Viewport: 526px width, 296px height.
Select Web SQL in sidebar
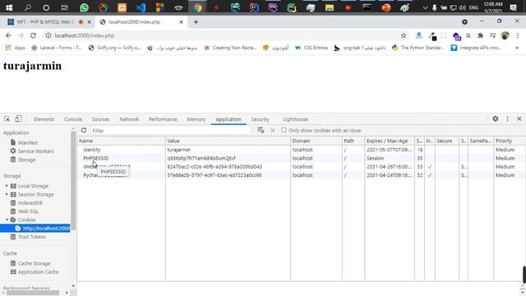(x=28, y=211)
